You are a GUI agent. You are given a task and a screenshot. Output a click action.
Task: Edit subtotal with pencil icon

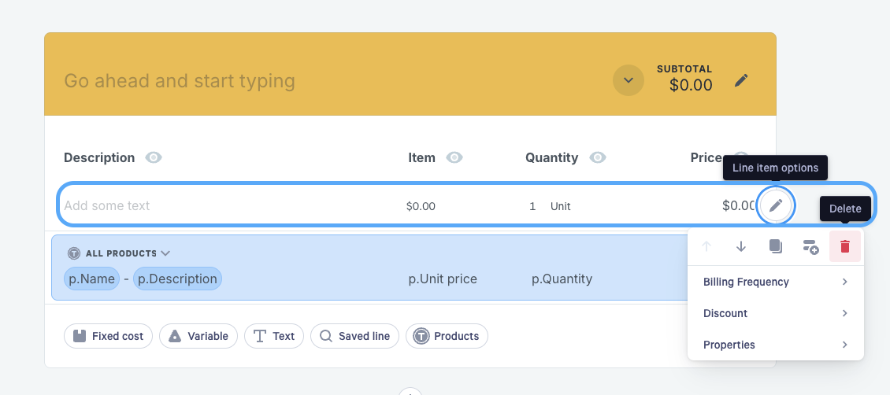[741, 80]
